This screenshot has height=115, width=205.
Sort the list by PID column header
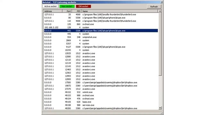coord(77,11)
